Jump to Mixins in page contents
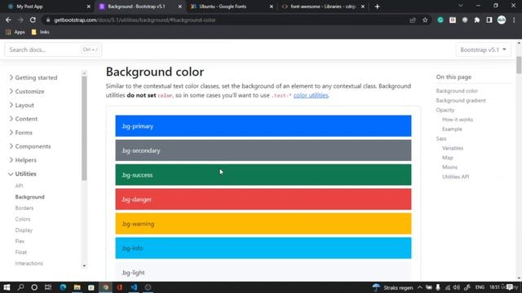The image size is (522, 293). pyautogui.click(x=449, y=167)
